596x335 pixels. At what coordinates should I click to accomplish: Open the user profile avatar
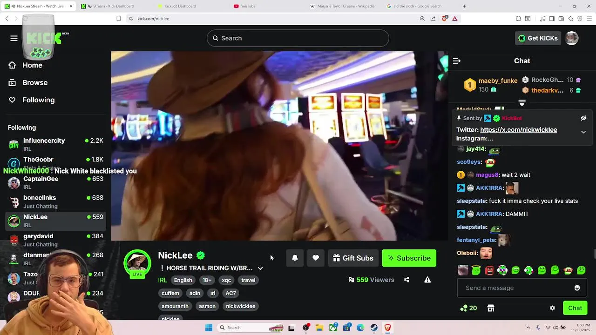point(572,38)
